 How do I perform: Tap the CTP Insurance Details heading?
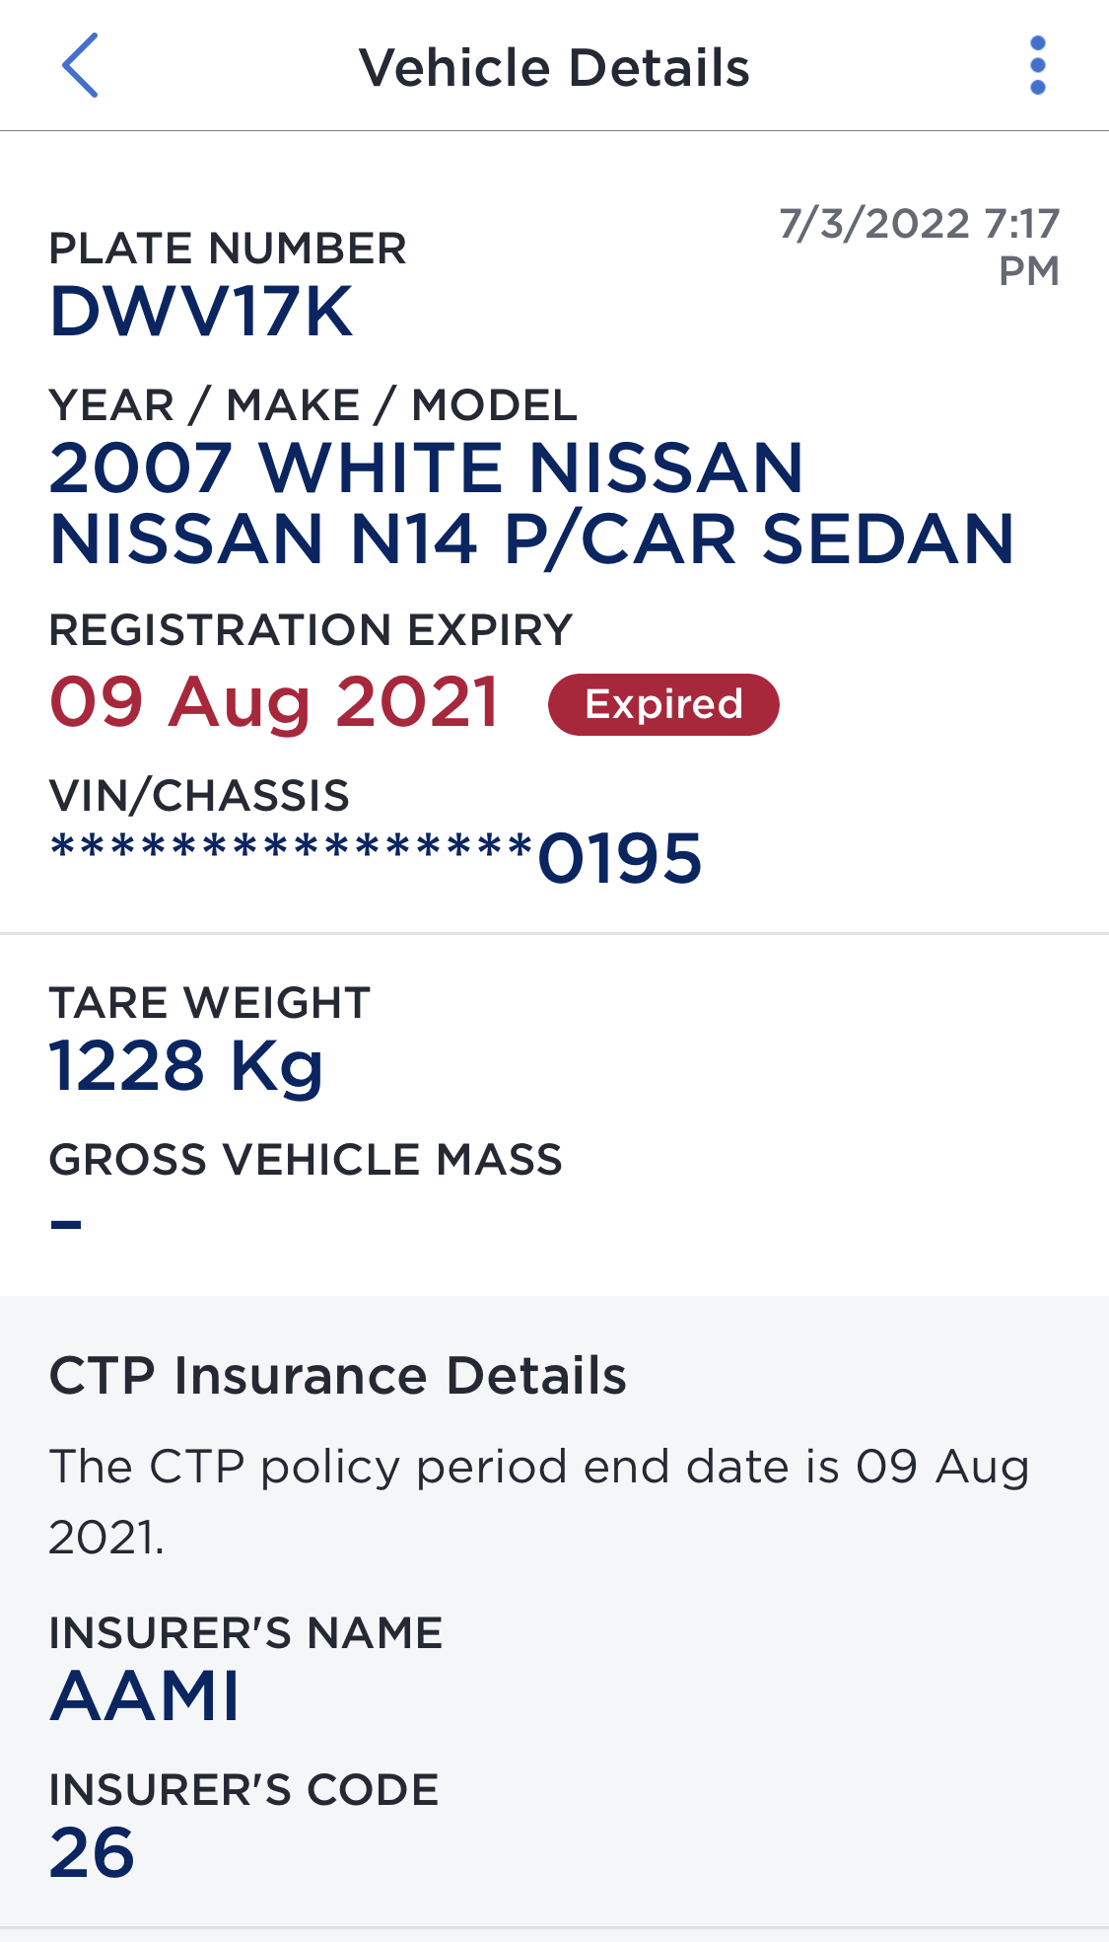pyautogui.click(x=338, y=1375)
